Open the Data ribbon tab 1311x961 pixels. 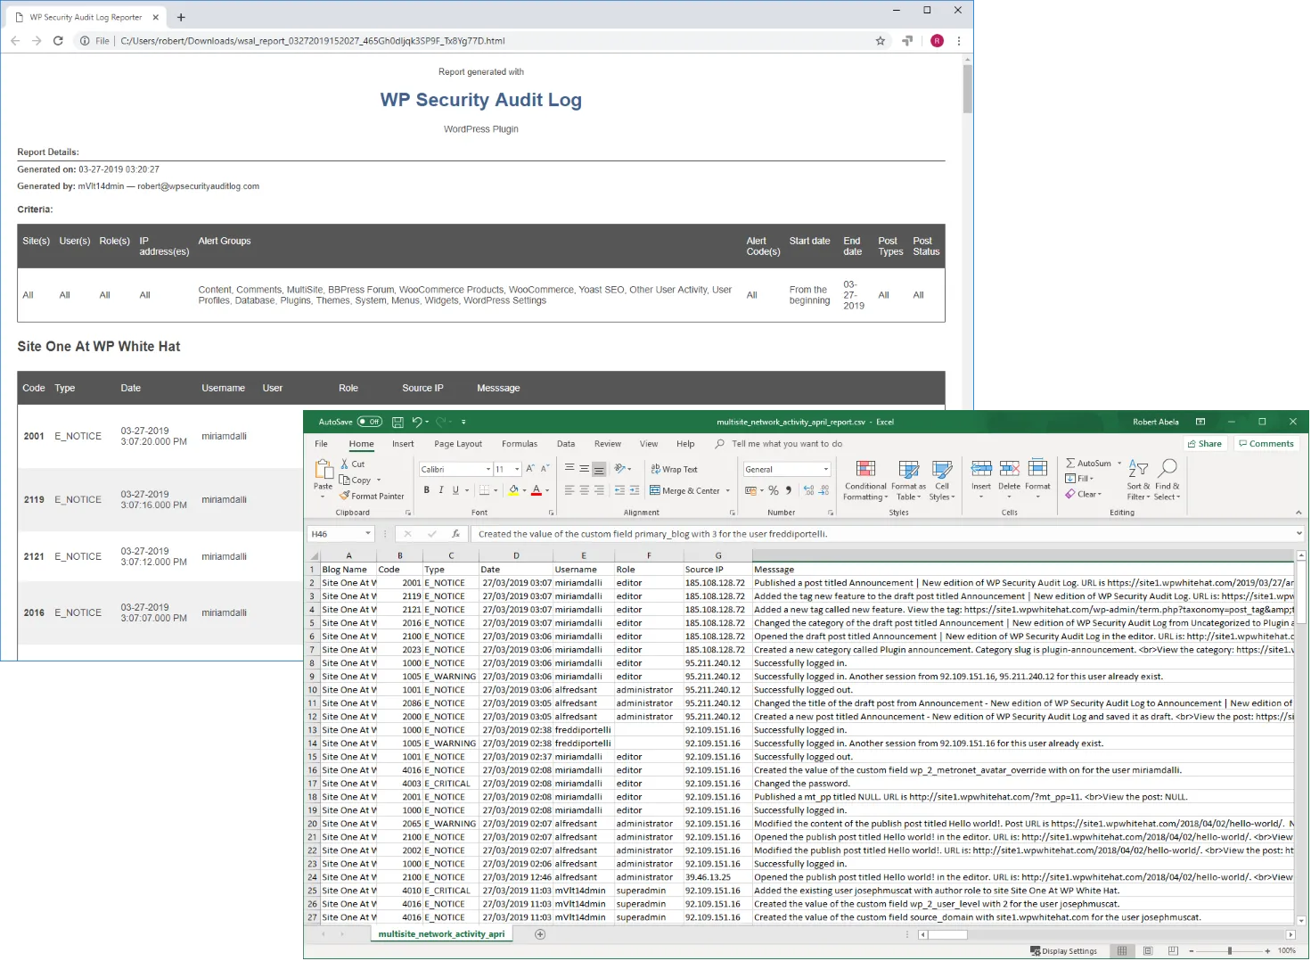566,444
